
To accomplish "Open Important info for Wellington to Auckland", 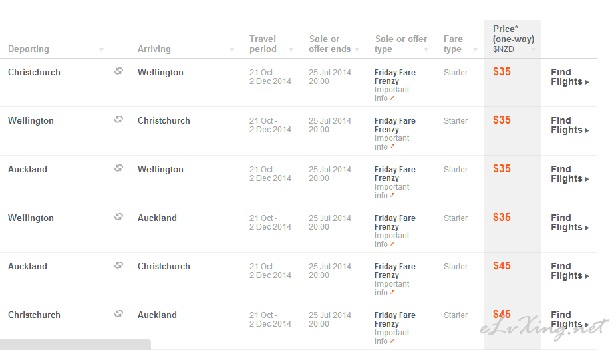I will click(x=392, y=240).
